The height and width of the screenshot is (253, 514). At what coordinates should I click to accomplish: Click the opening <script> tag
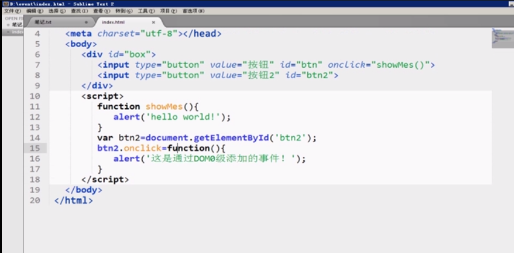coord(103,96)
